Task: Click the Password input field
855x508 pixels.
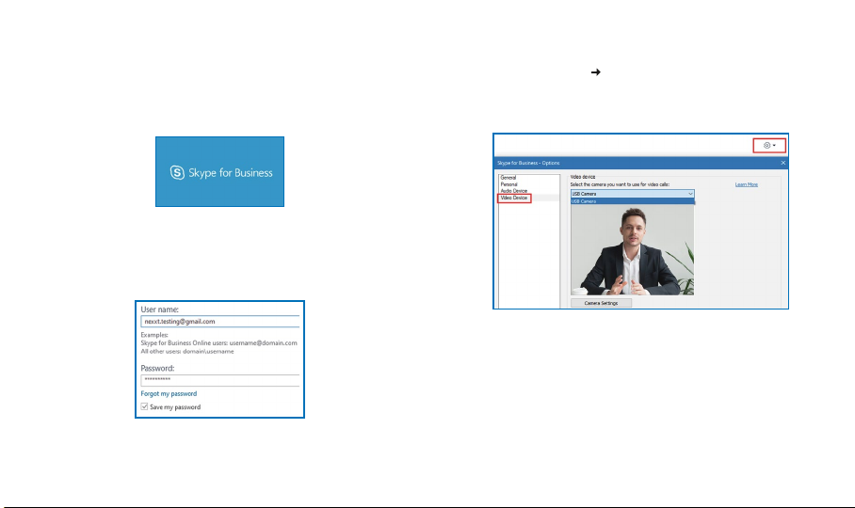Action: (220, 380)
